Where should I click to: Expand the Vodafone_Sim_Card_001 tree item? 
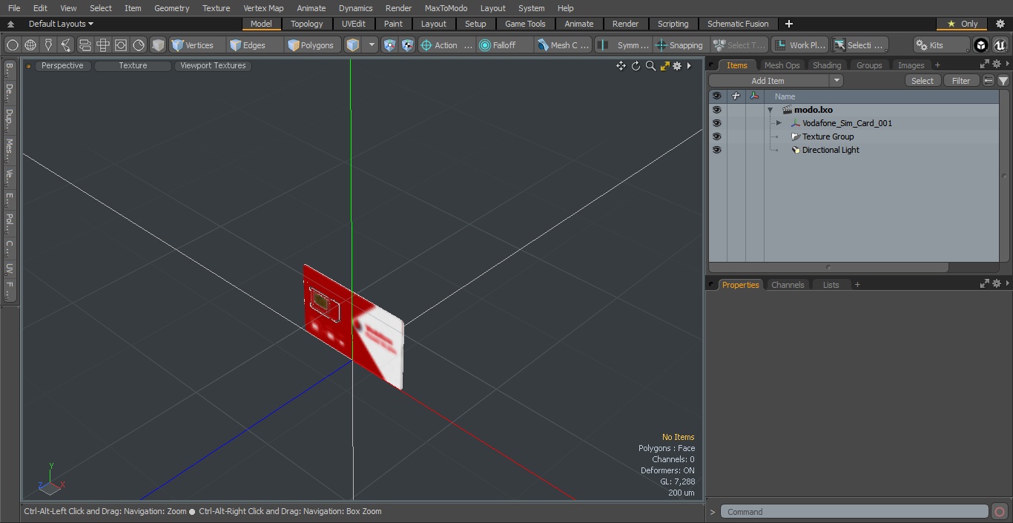pyautogui.click(x=779, y=123)
